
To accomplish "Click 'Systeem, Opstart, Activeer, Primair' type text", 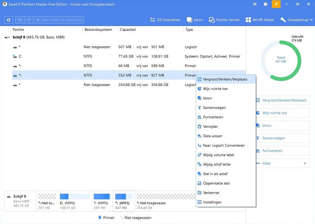I will tap(212, 56).
